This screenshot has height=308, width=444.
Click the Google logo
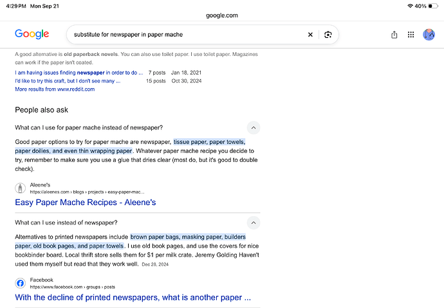tap(32, 34)
